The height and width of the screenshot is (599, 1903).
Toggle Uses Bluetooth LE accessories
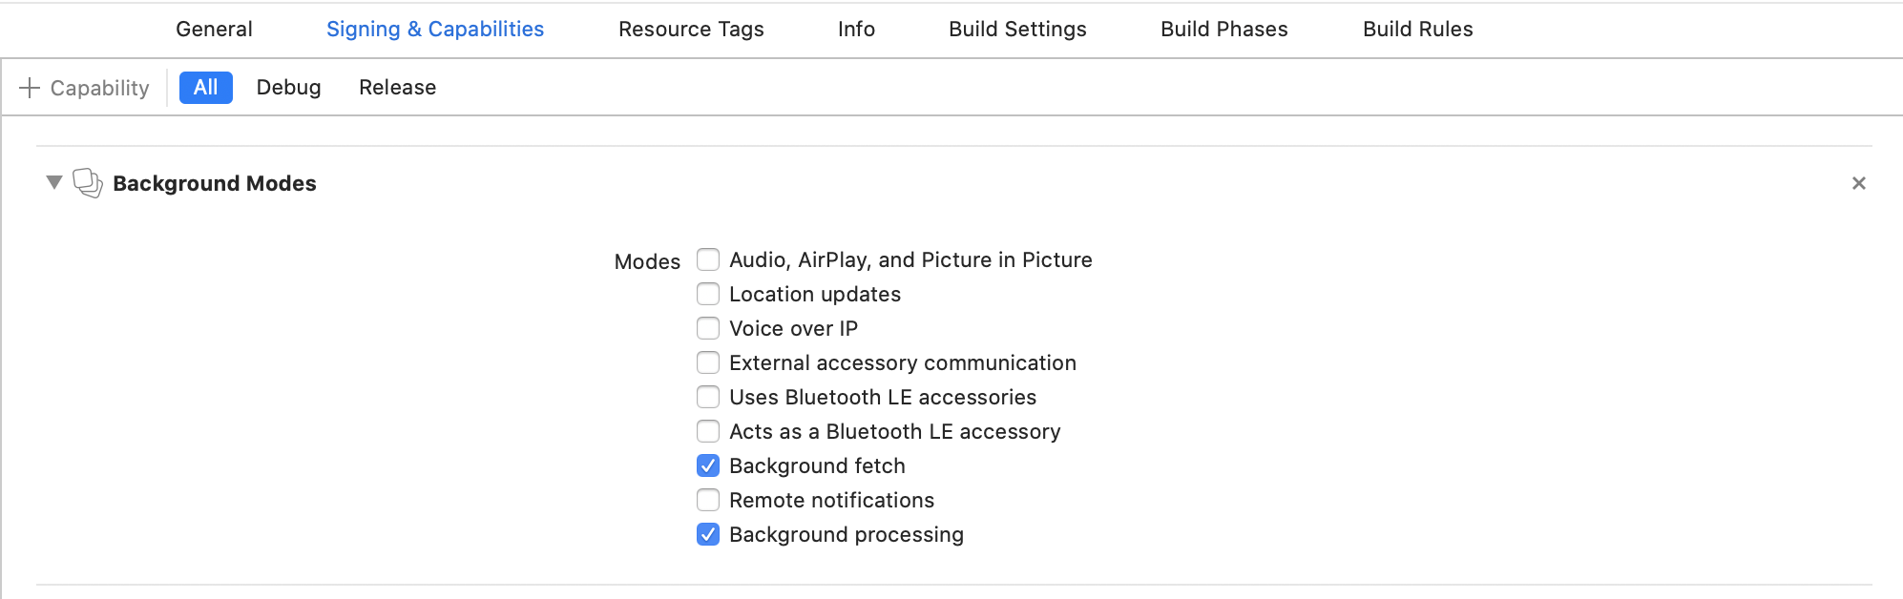click(708, 397)
